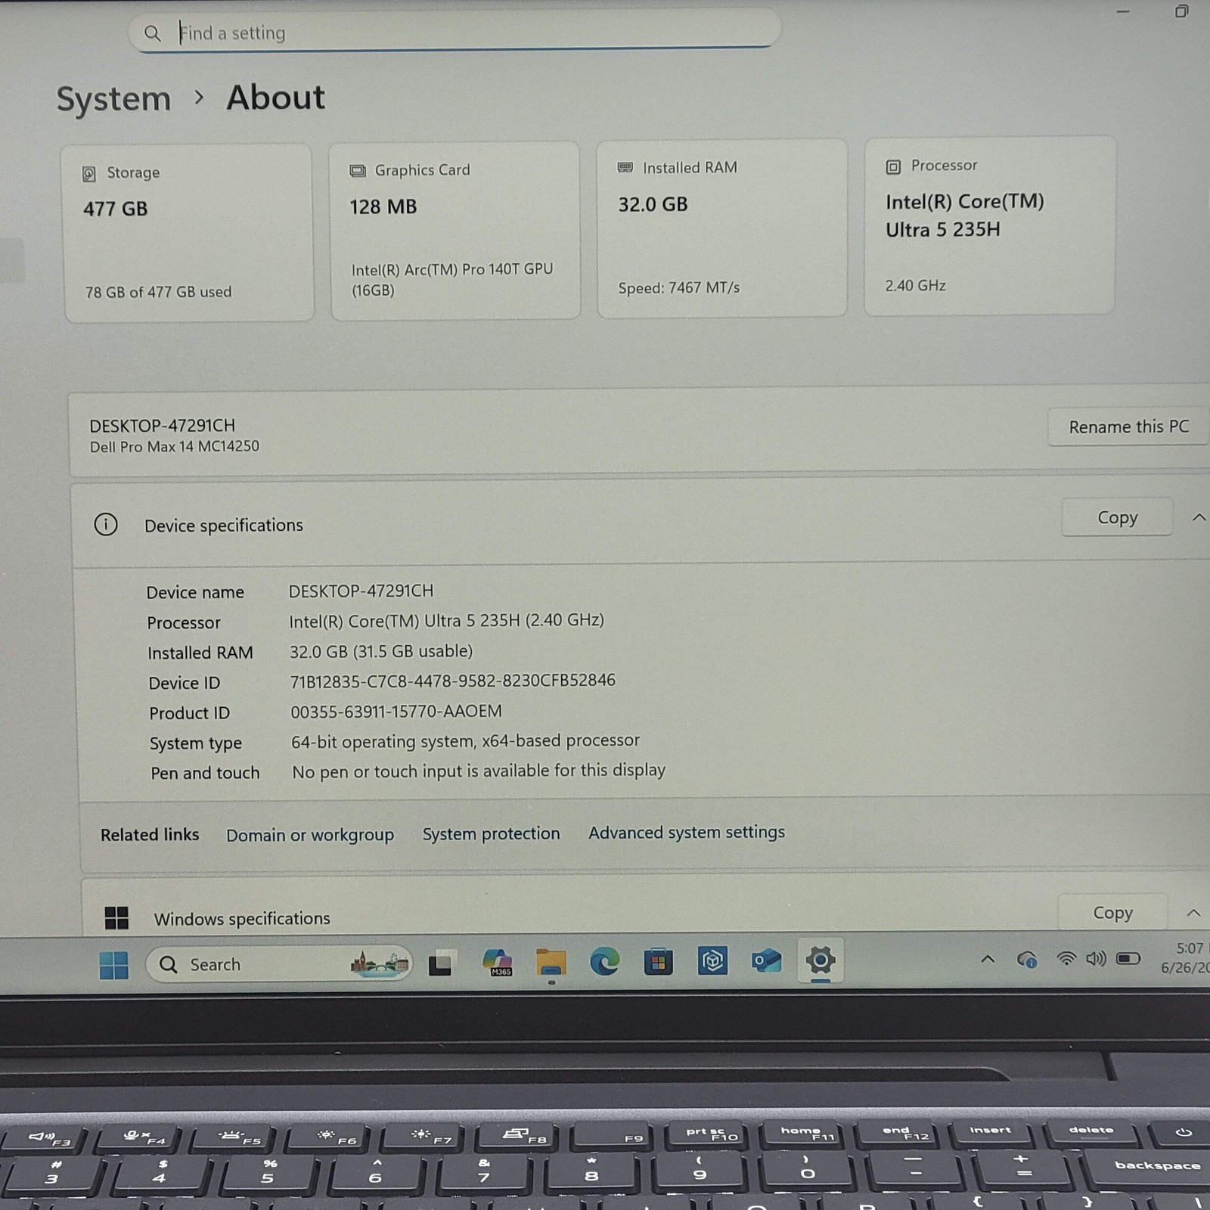Select the '32.0 GB (31.5 GB usable)' text
This screenshot has height=1210, width=1210.
[381, 651]
